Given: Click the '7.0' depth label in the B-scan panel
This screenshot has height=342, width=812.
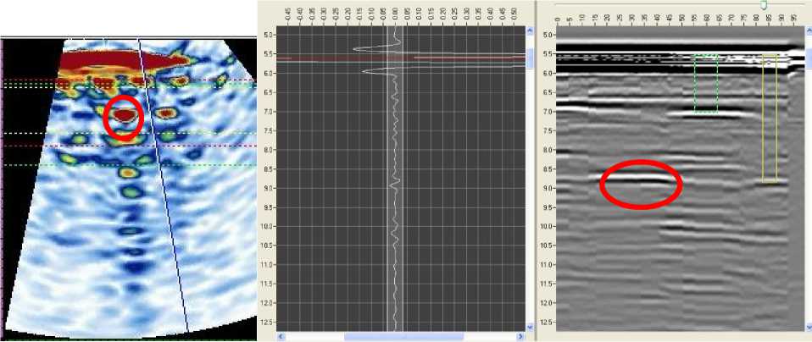Looking at the screenshot, I should click(x=548, y=112).
